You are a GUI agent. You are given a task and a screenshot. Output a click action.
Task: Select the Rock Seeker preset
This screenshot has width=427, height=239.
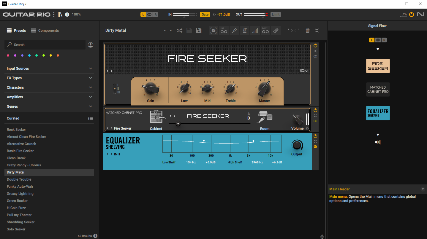coord(49,130)
